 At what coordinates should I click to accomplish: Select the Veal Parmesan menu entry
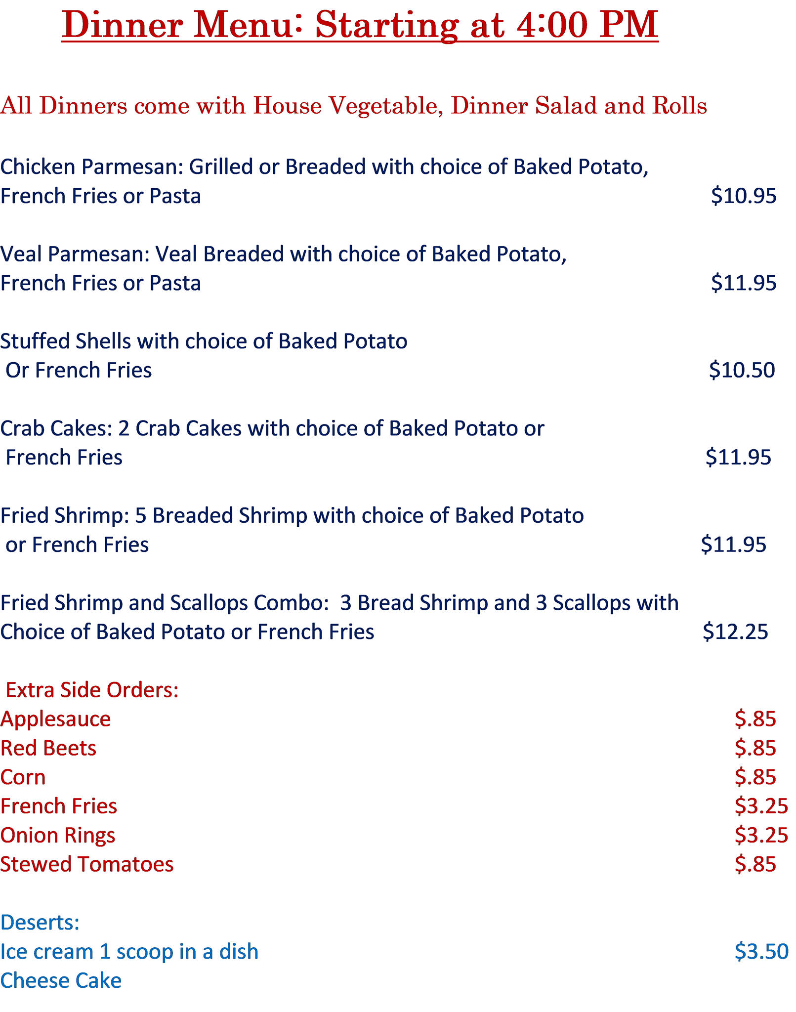(283, 255)
